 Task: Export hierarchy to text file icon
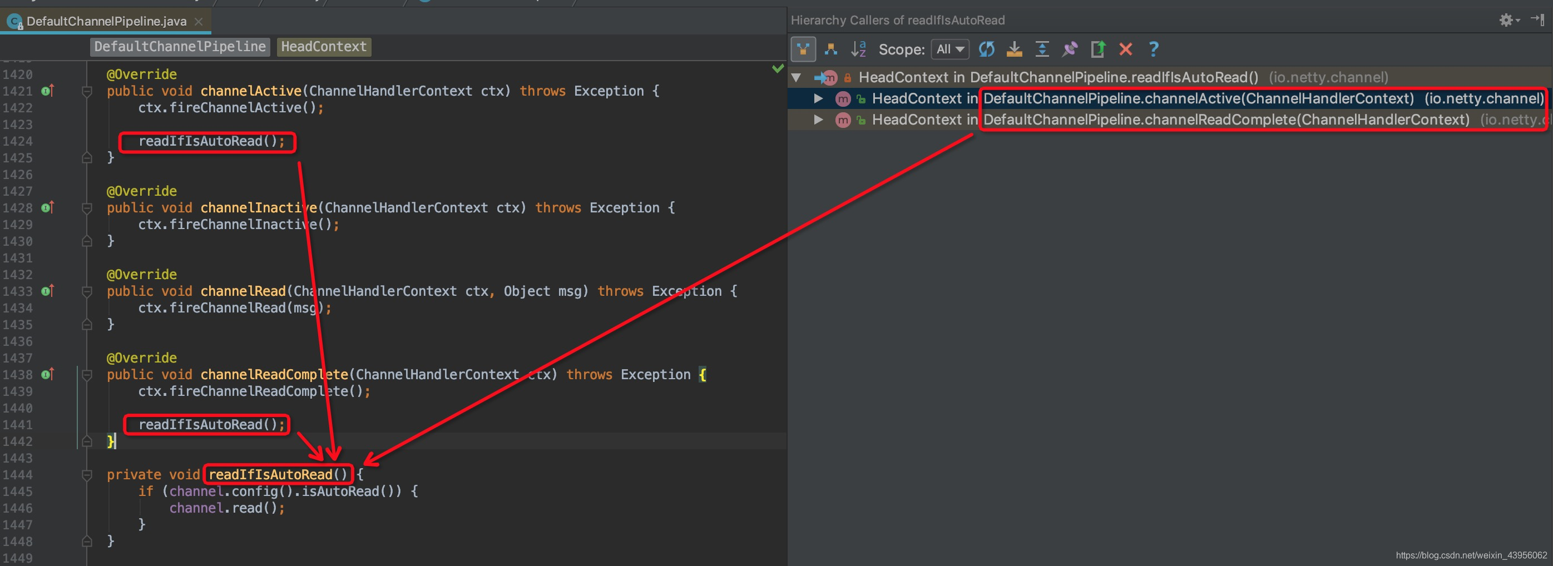pyautogui.click(x=1097, y=49)
